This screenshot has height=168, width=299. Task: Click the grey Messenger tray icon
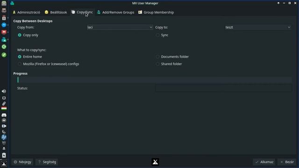click(x=4, y=120)
